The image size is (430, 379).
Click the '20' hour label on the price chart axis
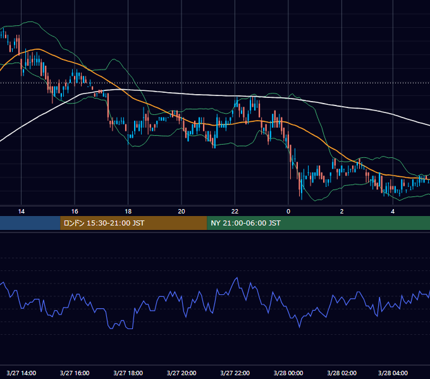(x=181, y=212)
